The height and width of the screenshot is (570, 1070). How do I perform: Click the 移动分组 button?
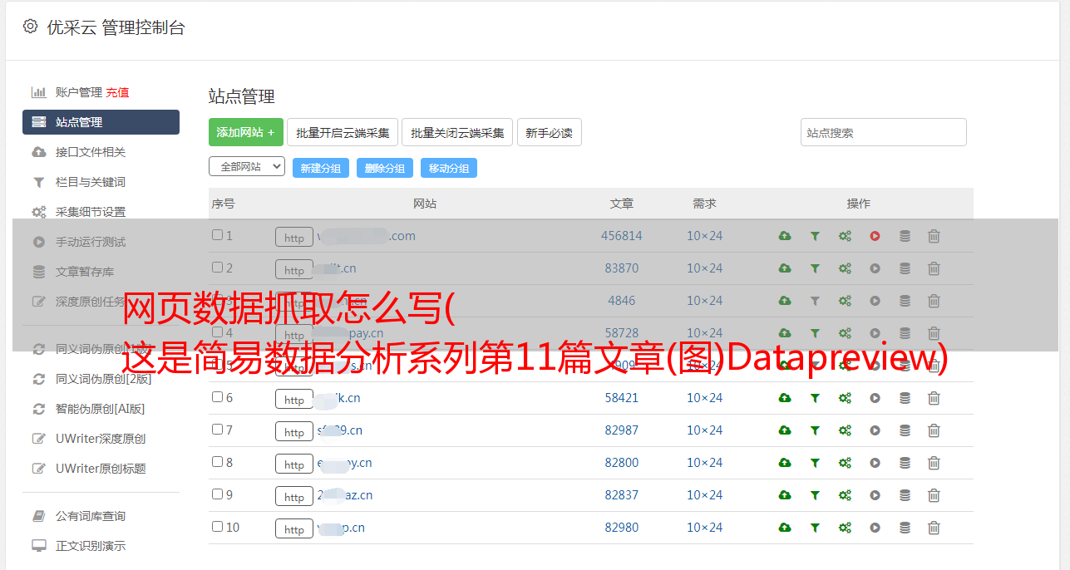click(x=449, y=168)
